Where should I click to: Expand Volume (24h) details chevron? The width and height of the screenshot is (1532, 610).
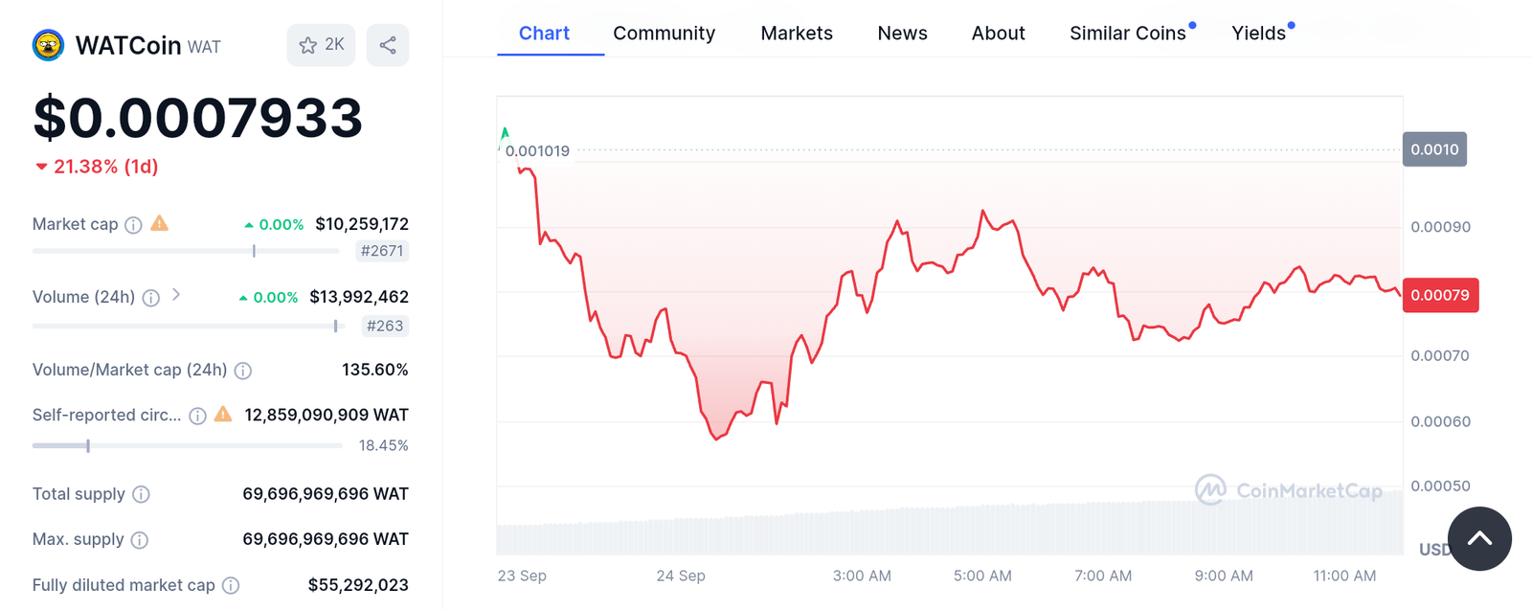pyautogui.click(x=176, y=296)
